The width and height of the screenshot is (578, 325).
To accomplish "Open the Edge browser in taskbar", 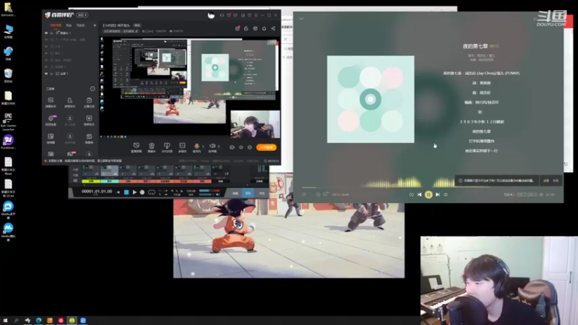I will coord(39,321).
